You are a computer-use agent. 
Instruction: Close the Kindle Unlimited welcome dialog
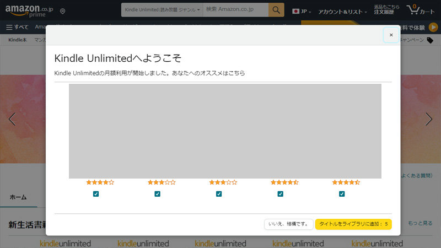point(391,35)
